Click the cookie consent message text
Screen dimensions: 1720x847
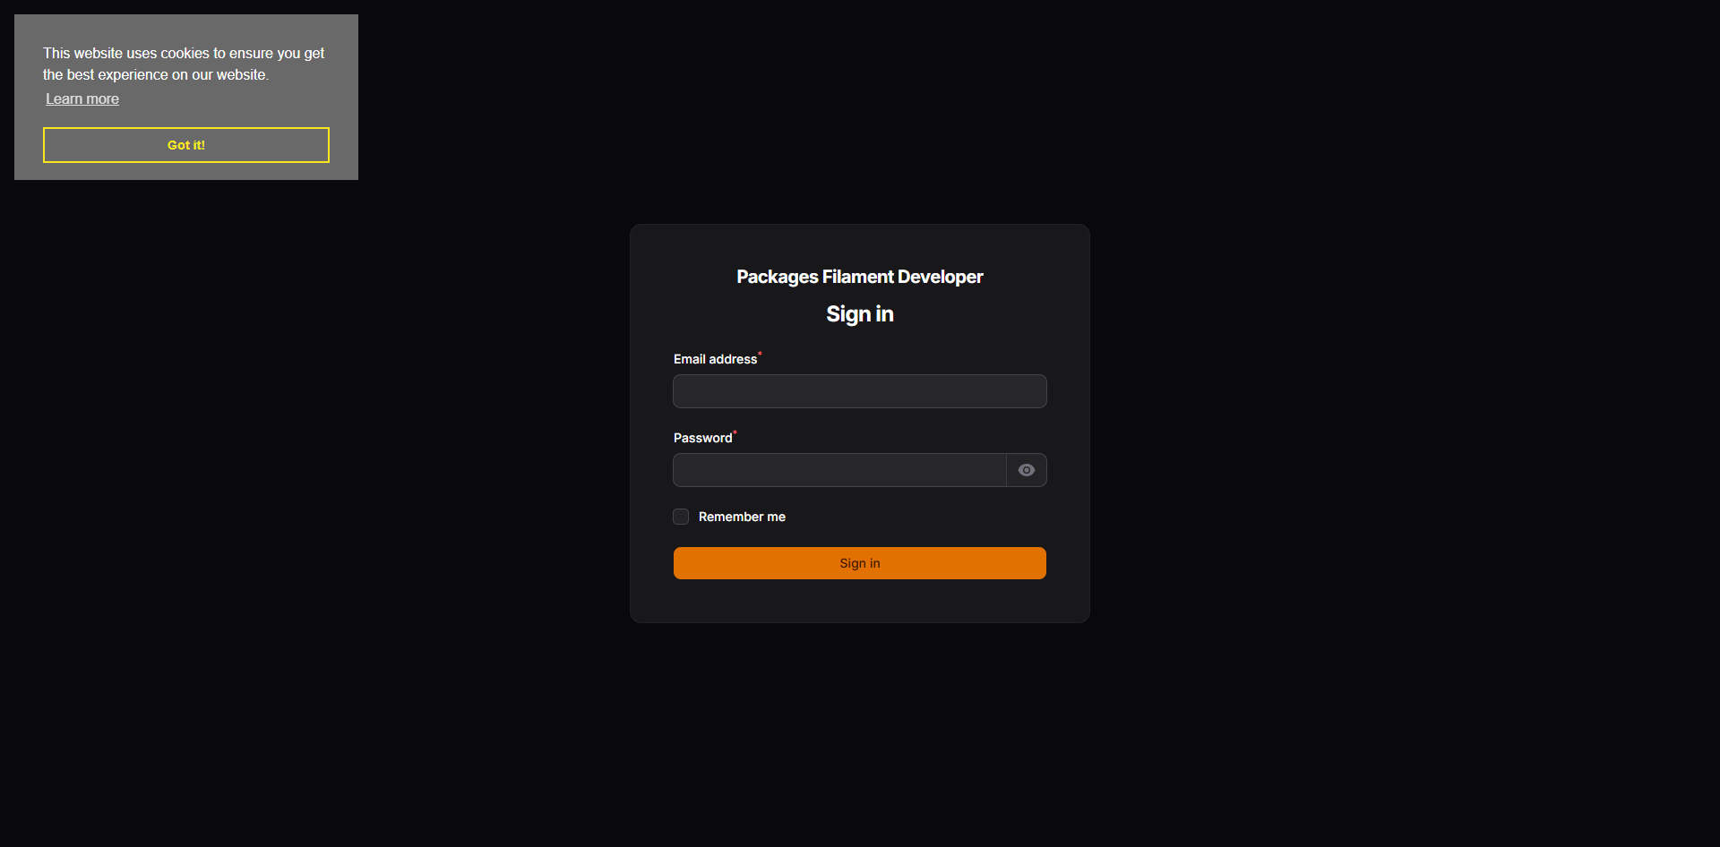click(x=184, y=64)
